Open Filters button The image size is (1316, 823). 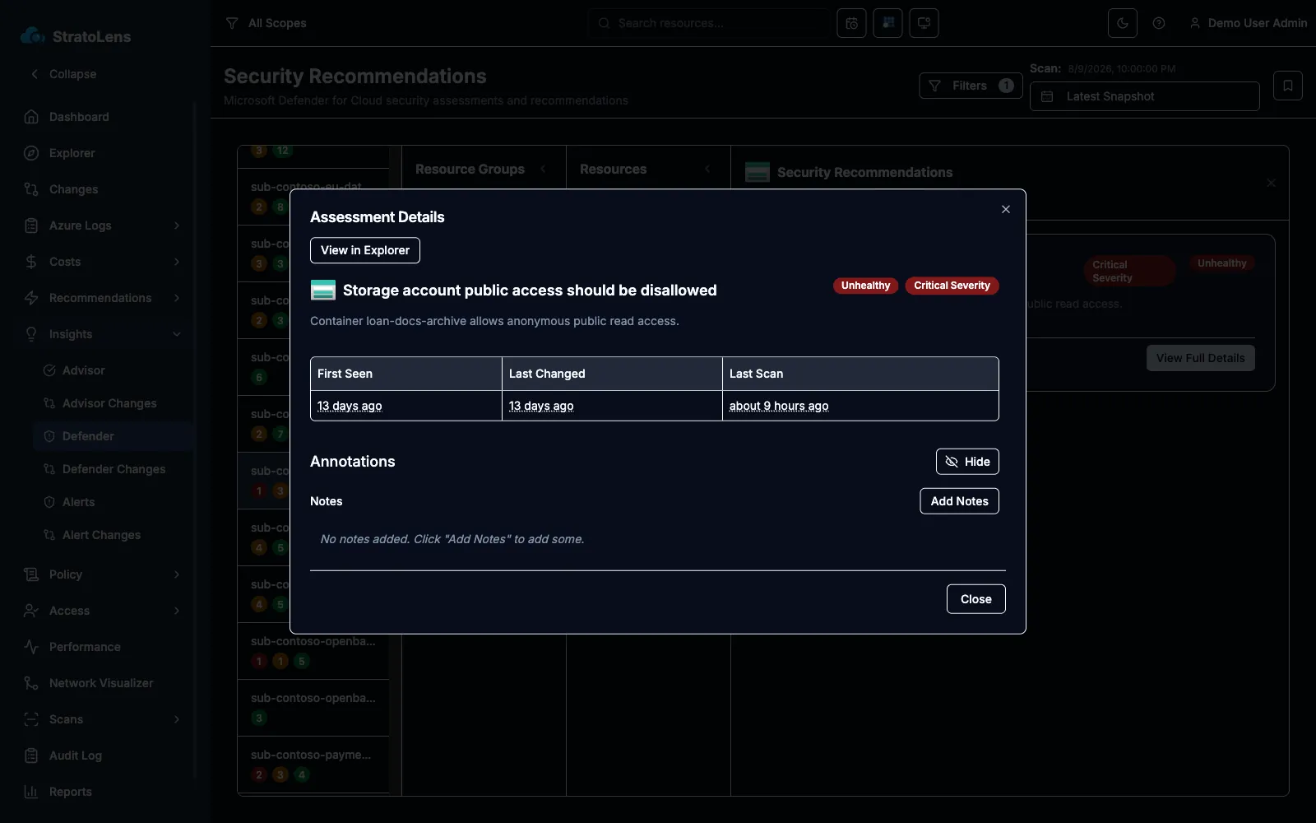point(971,86)
